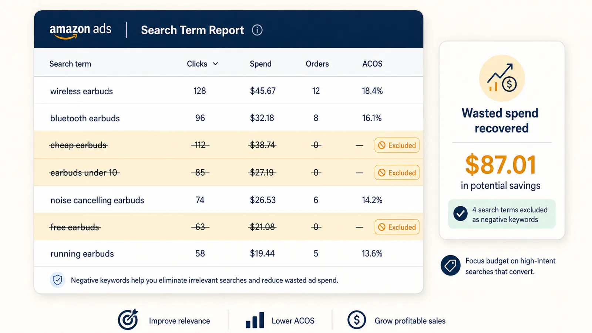Sort by the ACOS column header
592x333 pixels.
click(372, 64)
